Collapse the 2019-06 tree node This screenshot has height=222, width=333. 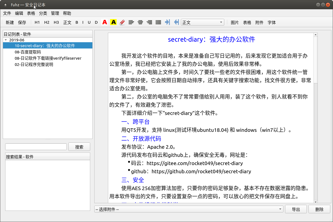pos(6,40)
